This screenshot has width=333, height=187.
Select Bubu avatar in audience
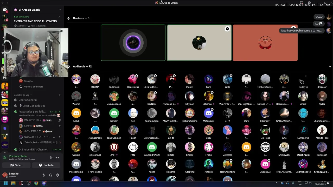(x=208, y=130)
